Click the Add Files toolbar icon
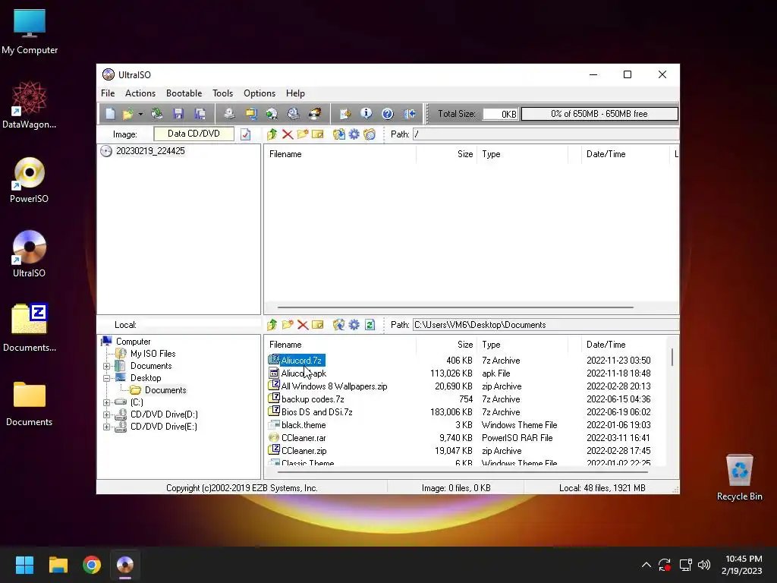 [345, 114]
